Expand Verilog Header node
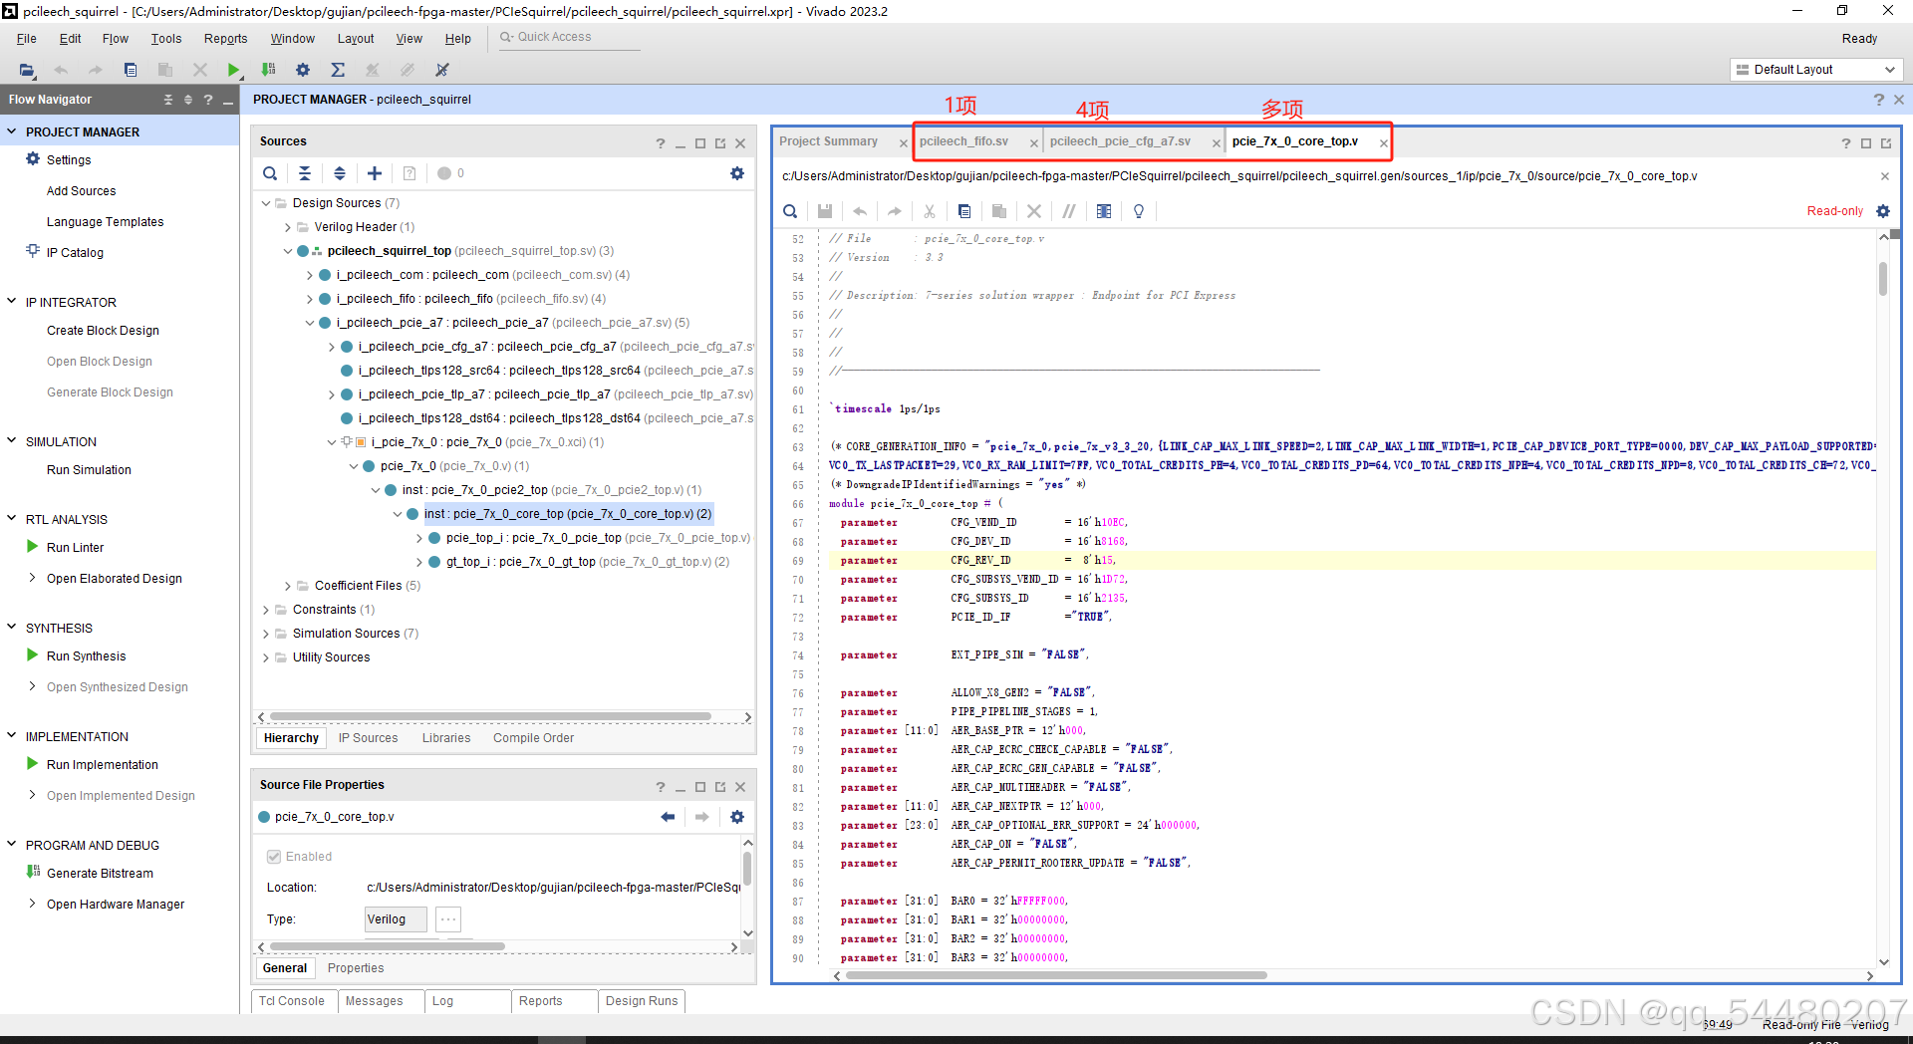The width and height of the screenshot is (1913, 1044). click(288, 227)
